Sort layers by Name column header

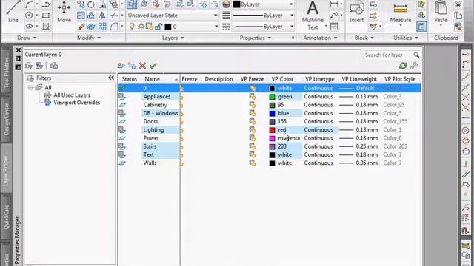point(161,79)
